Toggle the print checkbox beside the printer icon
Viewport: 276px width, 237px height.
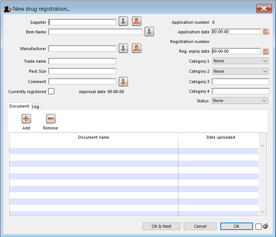coord(259,227)
